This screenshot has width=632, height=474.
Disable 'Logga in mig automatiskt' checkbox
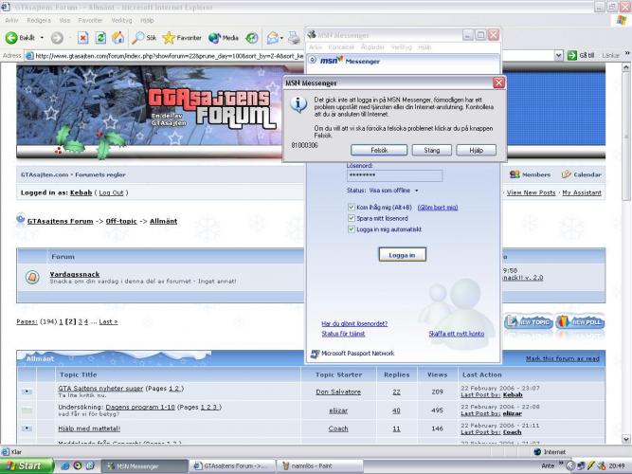tap(352, 228)
